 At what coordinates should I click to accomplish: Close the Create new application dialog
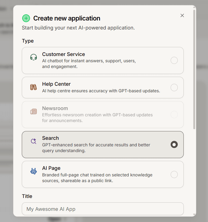(182, 16)
